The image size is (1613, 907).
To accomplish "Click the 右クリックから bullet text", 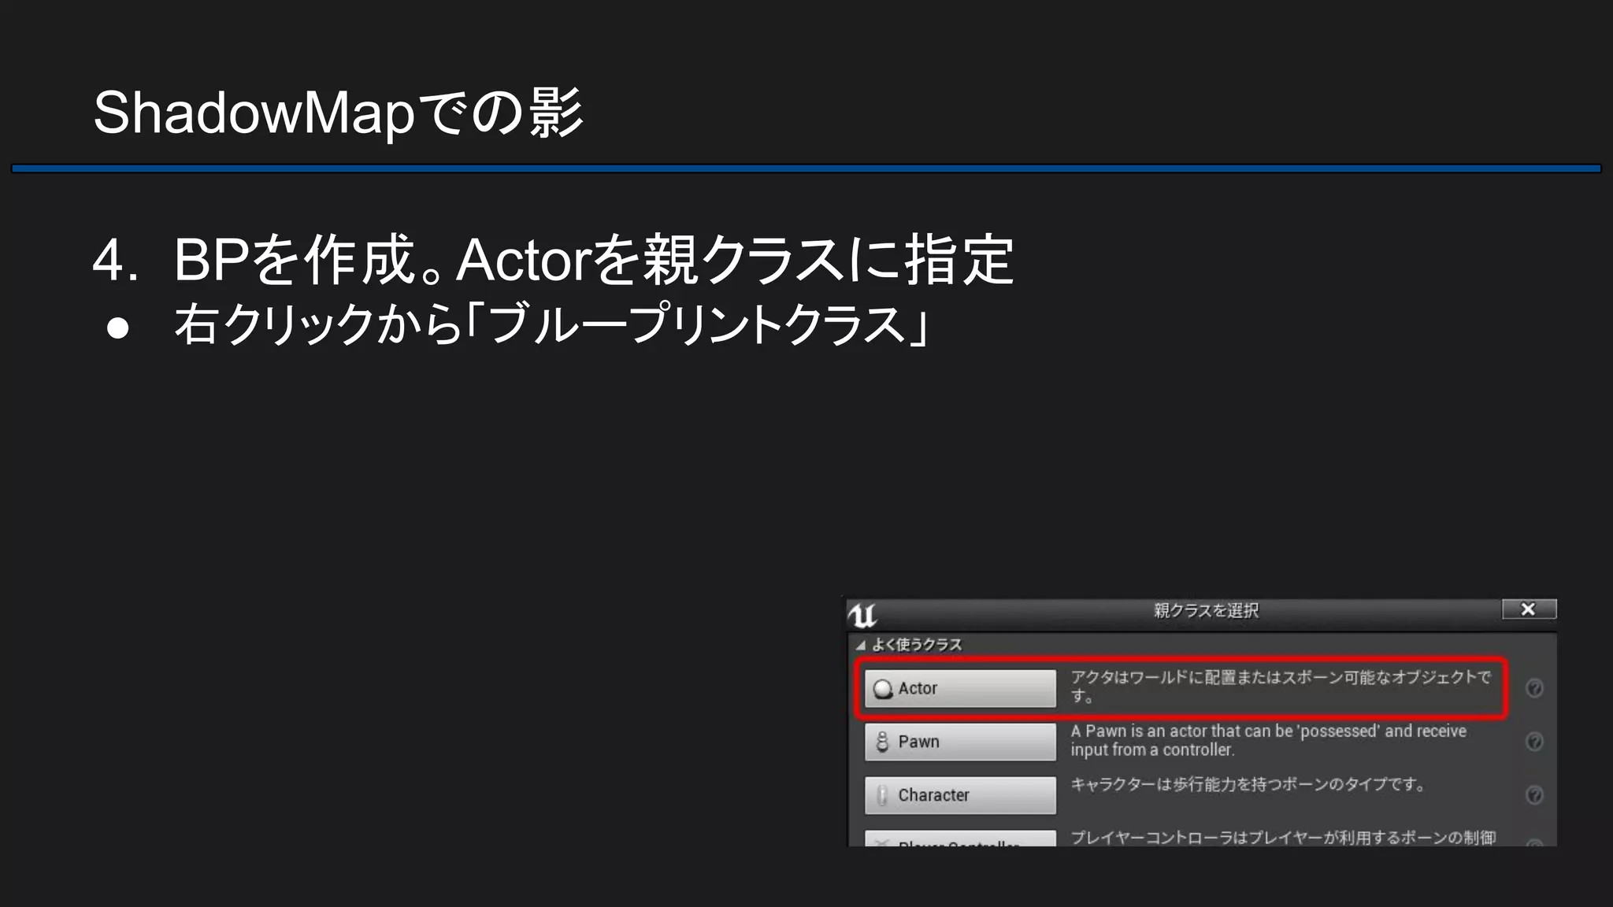I will tap(551, 324).
